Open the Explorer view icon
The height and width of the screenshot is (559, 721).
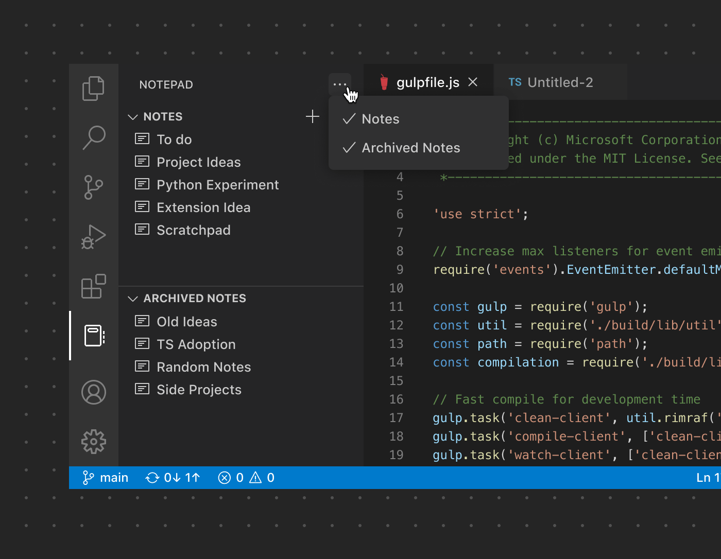tap(93, 88)
